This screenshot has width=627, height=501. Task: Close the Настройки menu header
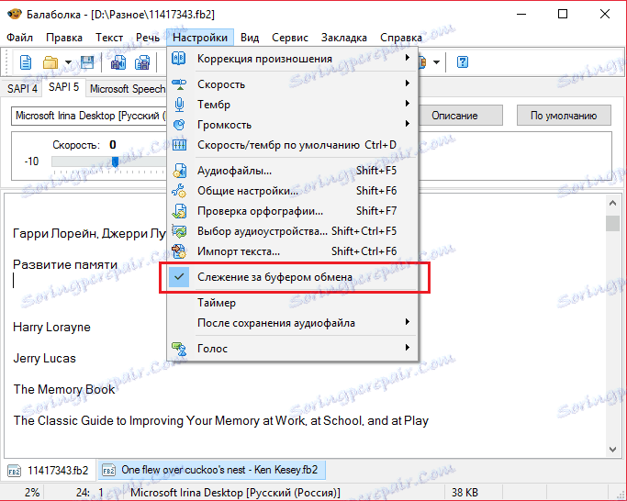pyautogui.click(x=200, y=38)
